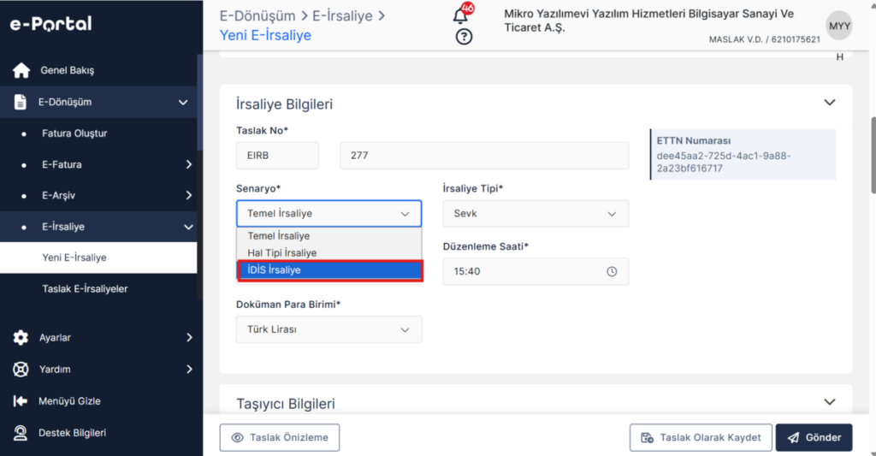Select Hal Tipi İrsaliye option

pyautogui.click(x=329, y=252)
